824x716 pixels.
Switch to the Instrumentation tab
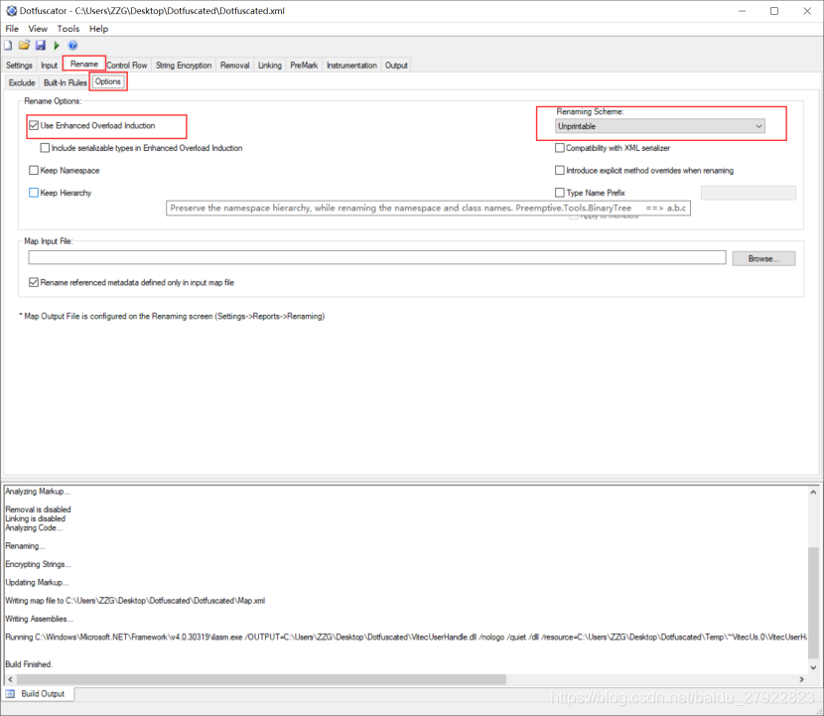point(351,66)
